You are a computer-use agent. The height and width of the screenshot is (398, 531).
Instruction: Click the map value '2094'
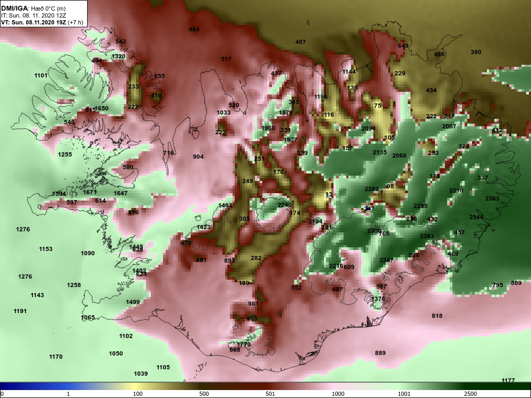[369, 128]
